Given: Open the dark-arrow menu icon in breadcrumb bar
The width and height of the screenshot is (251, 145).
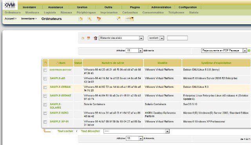Looking at the screenshot, I should pos(129,19).
